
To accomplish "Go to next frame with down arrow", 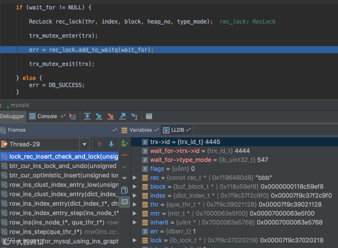I will click(111, 144).
